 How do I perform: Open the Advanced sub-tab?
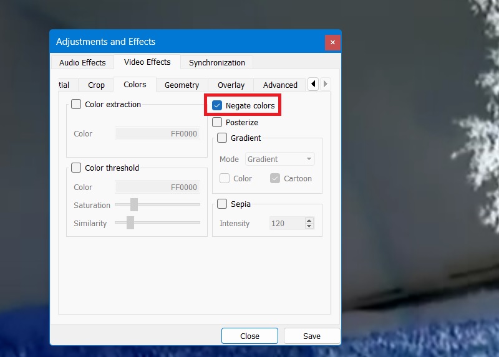click(280, 85)
